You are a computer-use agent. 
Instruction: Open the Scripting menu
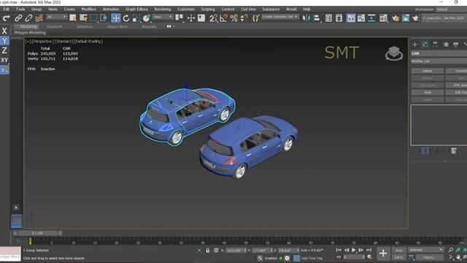(x=207, y=9)
